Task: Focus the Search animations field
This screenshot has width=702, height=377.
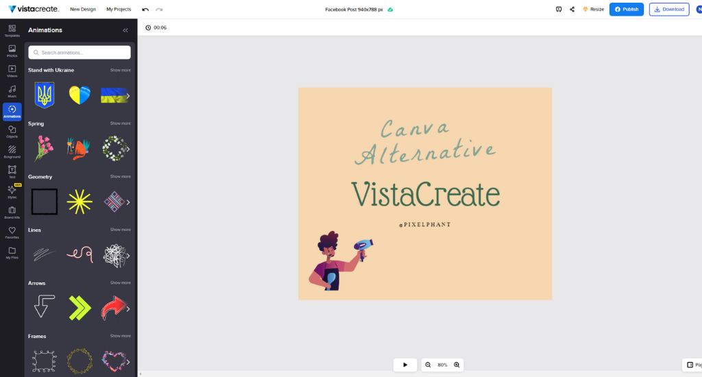Action: click(x=80, y=52)
